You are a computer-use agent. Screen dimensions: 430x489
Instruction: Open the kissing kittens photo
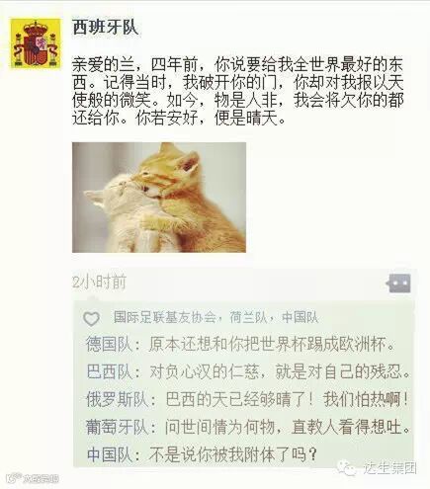tap(159, 198)
